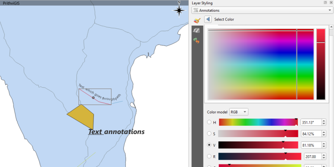This screenshot has width=334, height=167.
Task: Open the Color model RGB dropdown
Action: coord(239,112)
